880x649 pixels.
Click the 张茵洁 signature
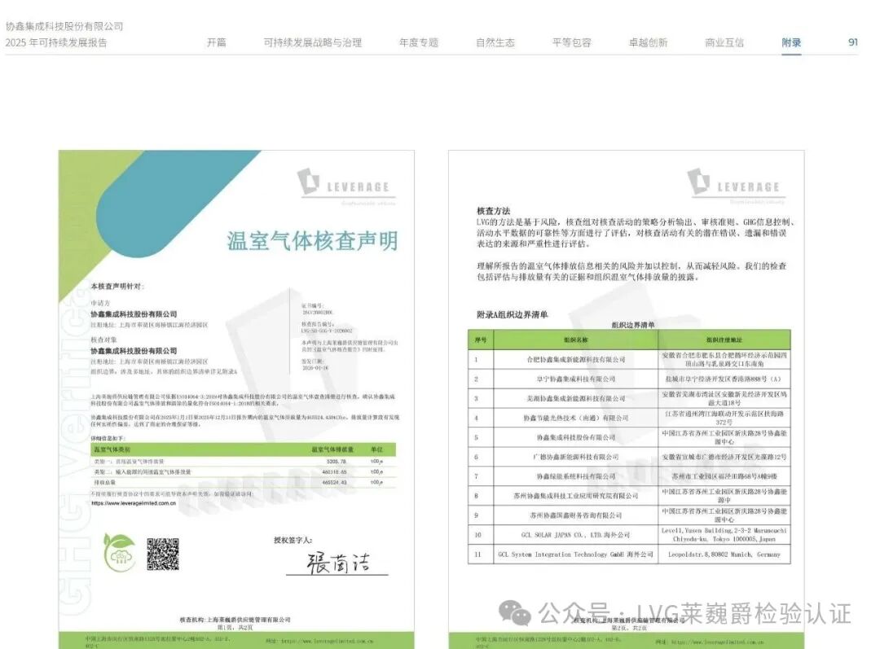[x=338, y=563]
